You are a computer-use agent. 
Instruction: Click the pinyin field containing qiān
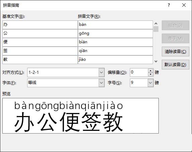tap(115, 51)
